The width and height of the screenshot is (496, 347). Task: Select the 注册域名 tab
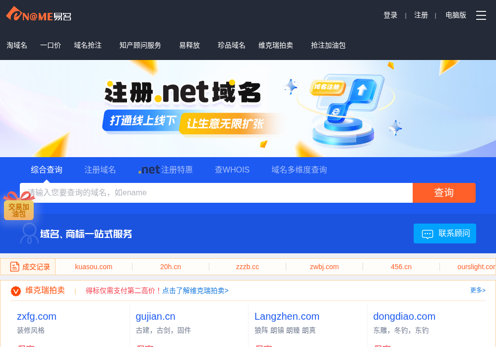[100, 170]
